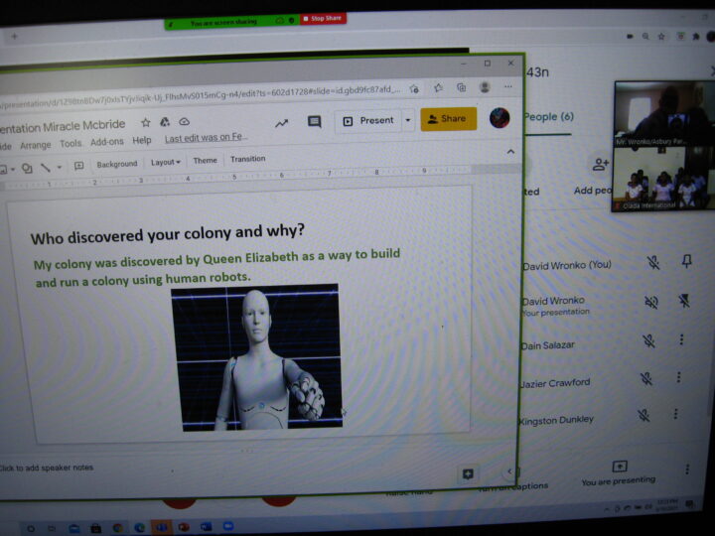The height and width of the screenshot is (536, 715).
Task: Click the Add people icon
Action: pos(600,165)
